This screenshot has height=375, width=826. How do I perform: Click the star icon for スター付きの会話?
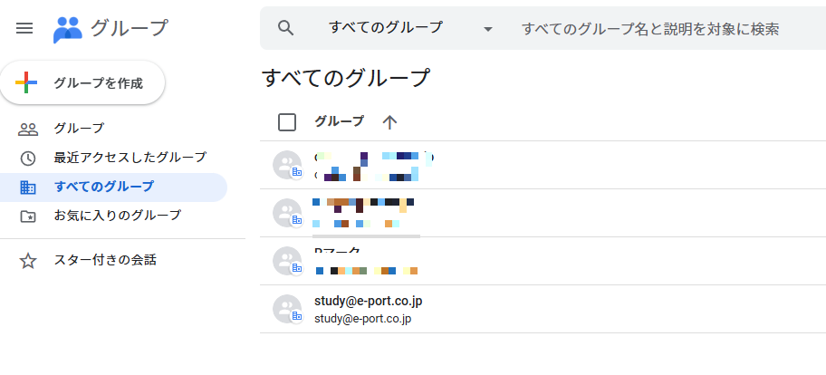tap(28, 261)
